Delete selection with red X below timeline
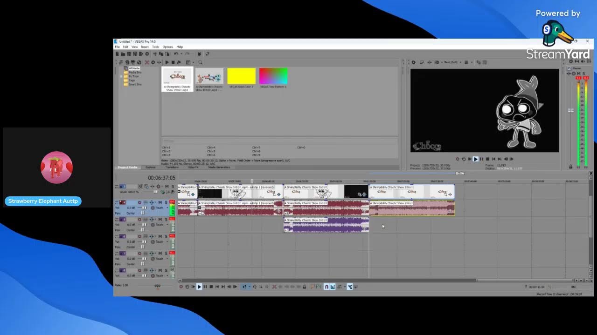The height and width of the screenshot is (335, 597). [275, 287]
